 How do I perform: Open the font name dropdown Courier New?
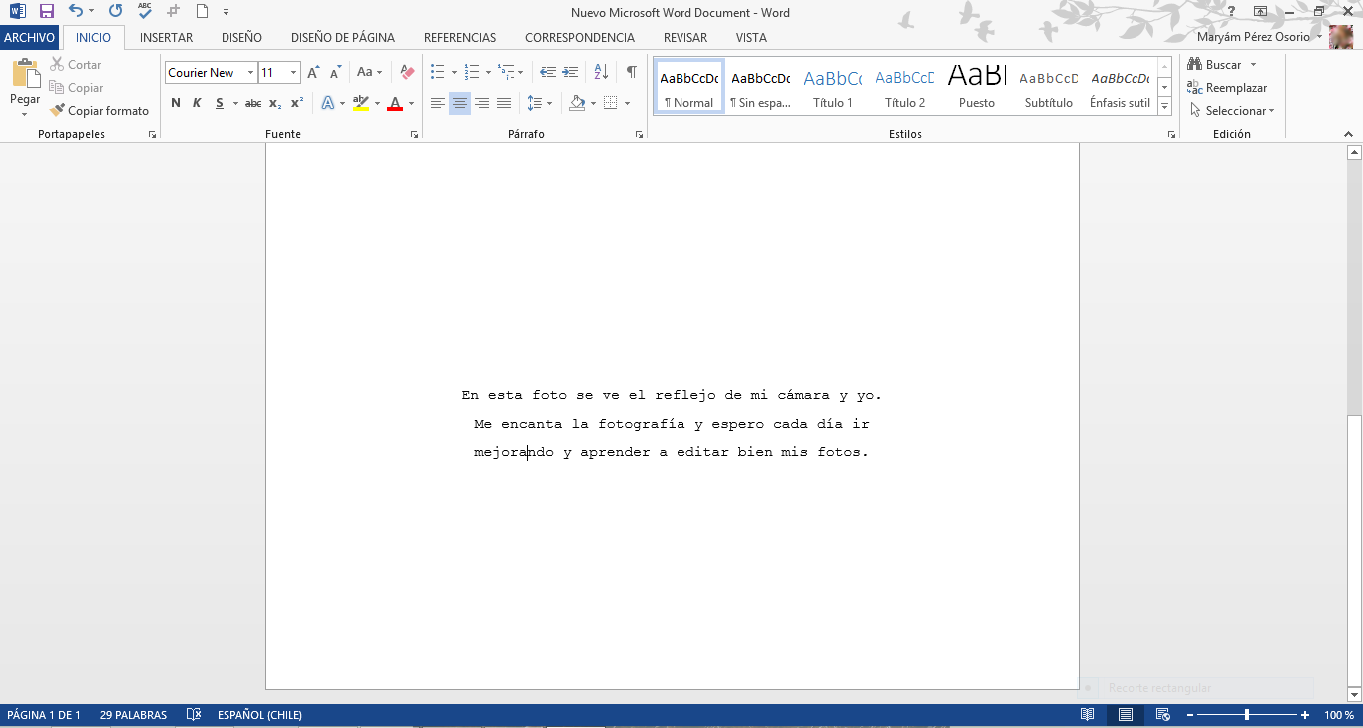click(x=250, y=73)
